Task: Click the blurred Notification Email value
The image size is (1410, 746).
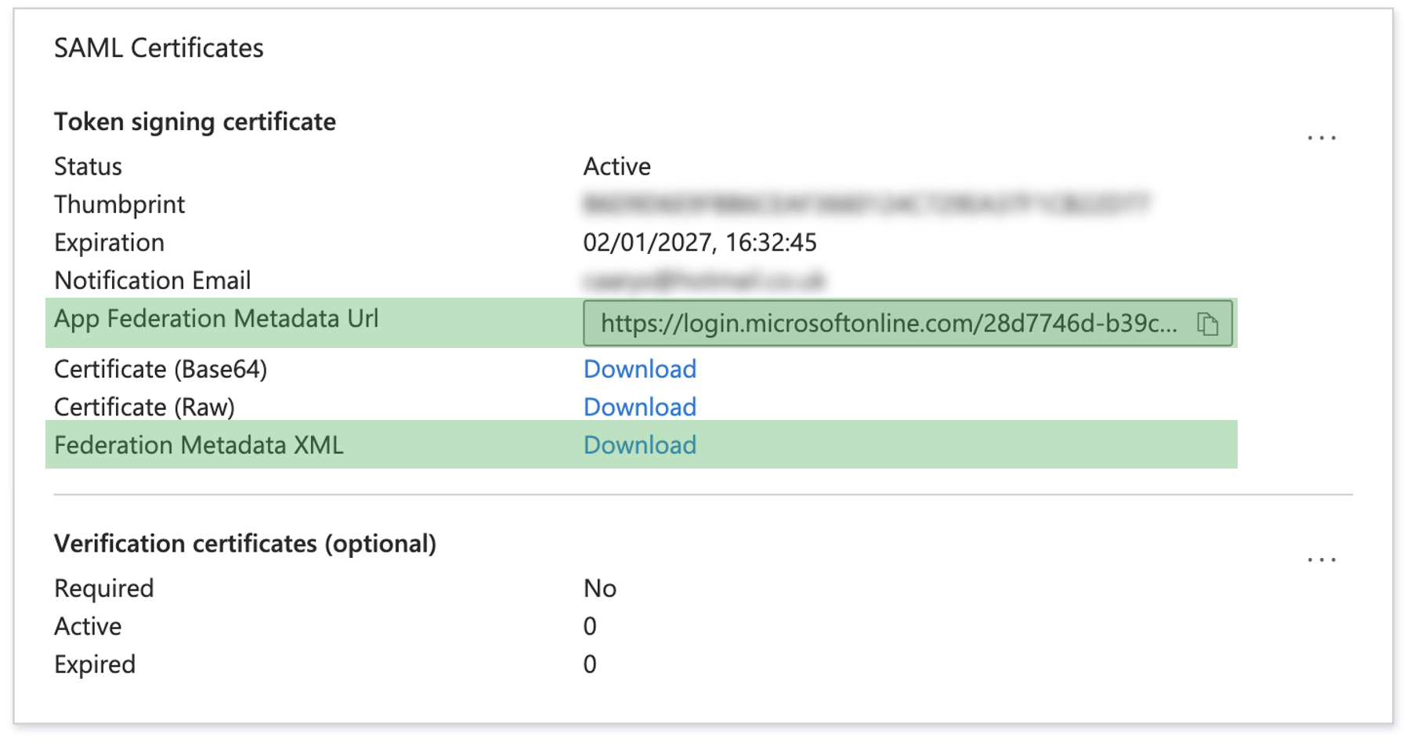Action: coord(704,281)
